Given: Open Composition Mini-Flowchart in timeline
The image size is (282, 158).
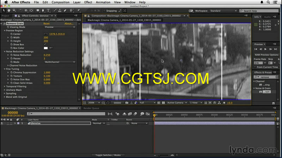Looking at the screenshot, I should pyautogui.click(x=110, y=114).
